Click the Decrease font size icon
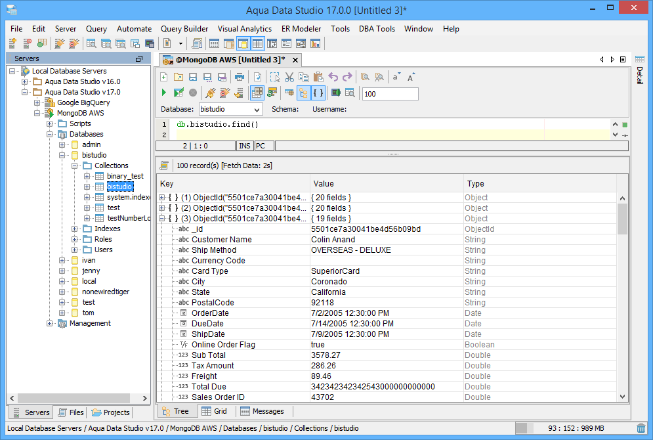653x440 pixels. click(x=396, y=77)
